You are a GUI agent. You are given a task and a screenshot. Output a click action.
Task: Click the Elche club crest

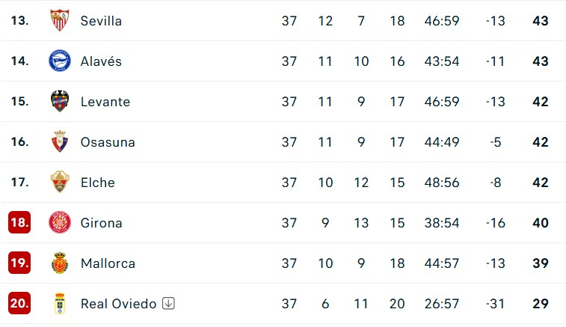click(60, 182)
